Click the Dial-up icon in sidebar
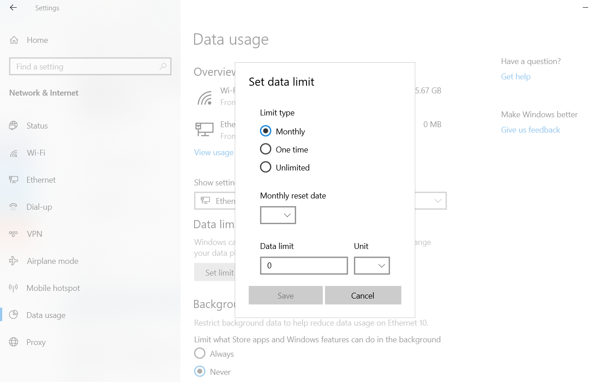Image resolution: width=590 pixels, height=382 pixels. coord(14,207)
